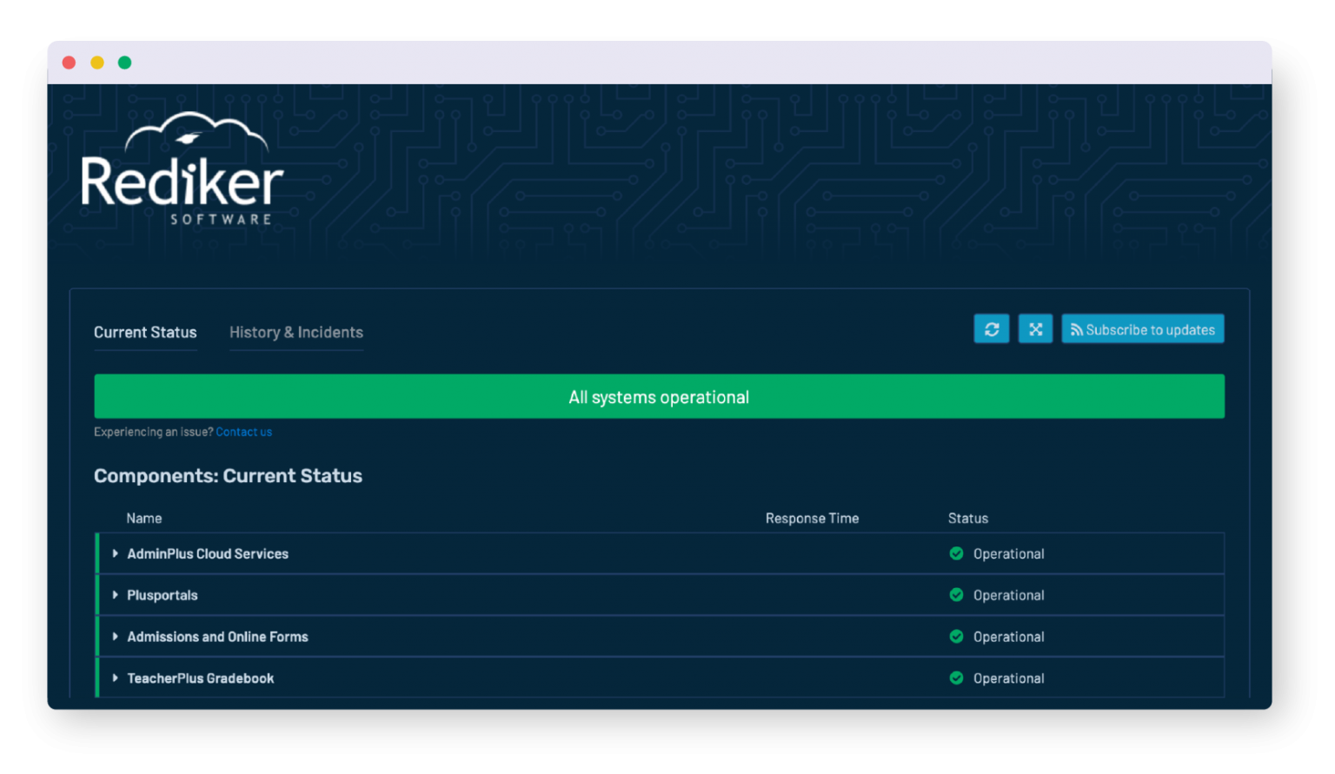1335x774 pixels.
Task: Click the Status column header
Action: [x=967, y=519]
